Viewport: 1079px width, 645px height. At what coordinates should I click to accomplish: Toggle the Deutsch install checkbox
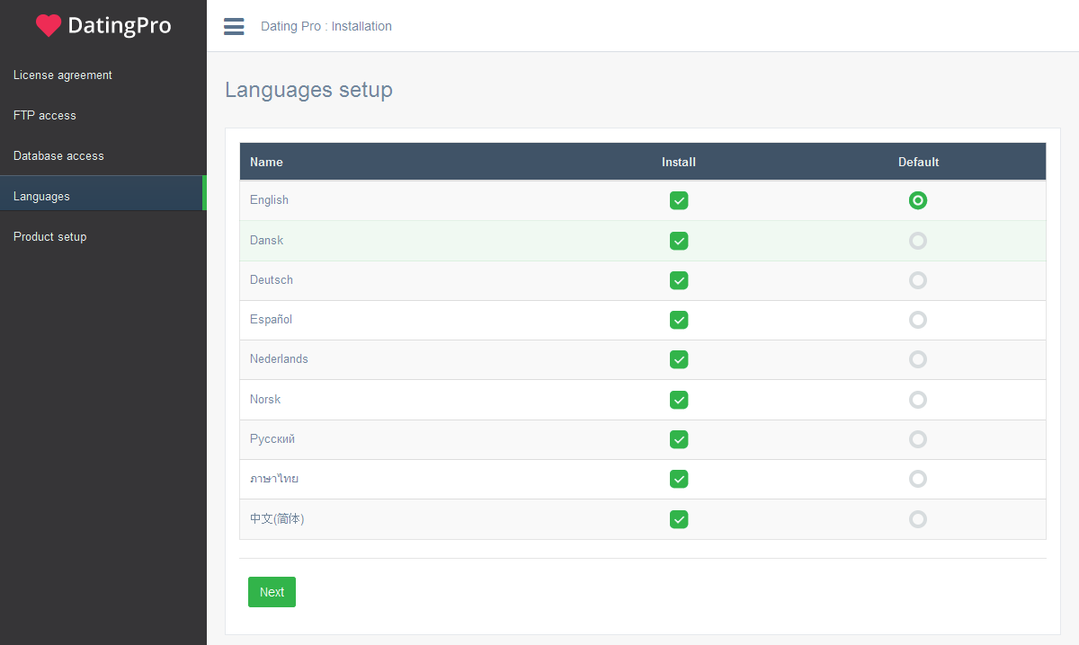[x=679, y=280]
